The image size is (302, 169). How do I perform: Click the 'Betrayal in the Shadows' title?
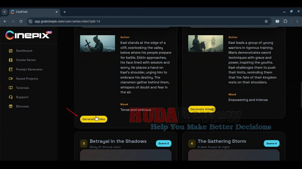[x=118, y=141]
